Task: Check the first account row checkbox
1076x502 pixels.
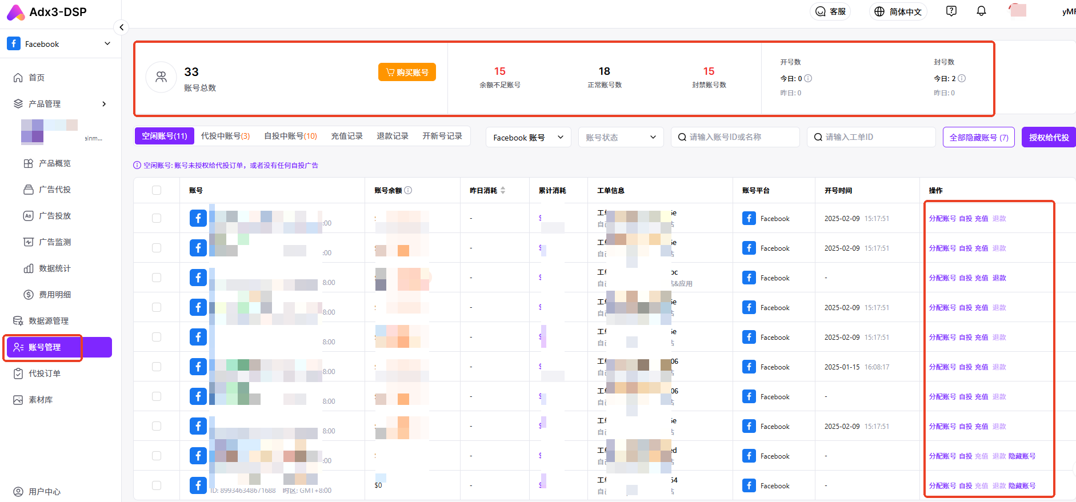Action: 157,218
